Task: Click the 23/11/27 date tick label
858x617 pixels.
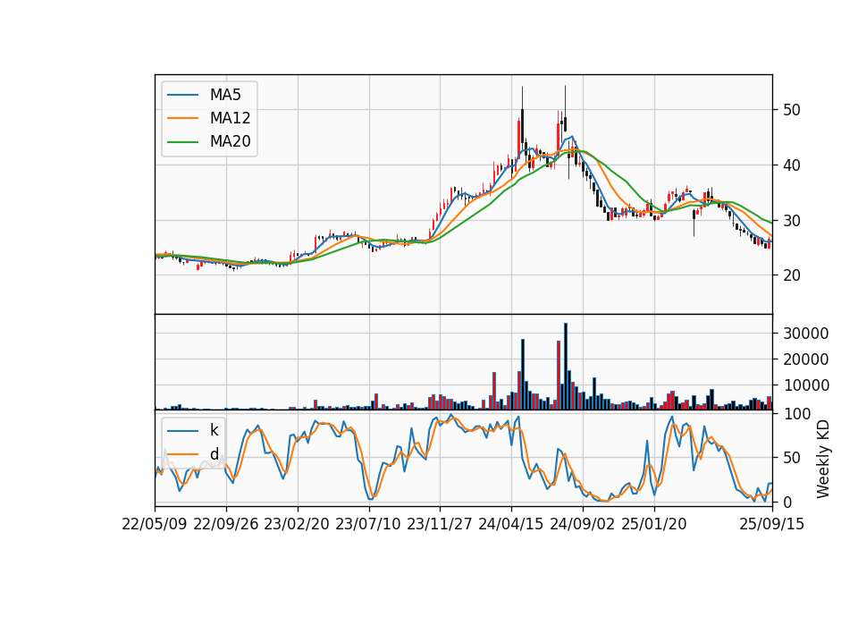Action: click(440, 524)
